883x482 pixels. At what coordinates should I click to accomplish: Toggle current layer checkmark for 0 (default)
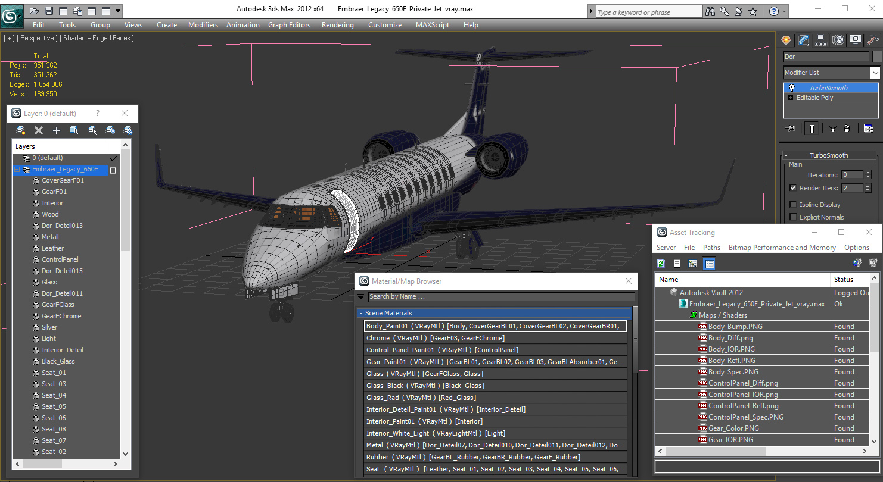[x=113, y=158]
